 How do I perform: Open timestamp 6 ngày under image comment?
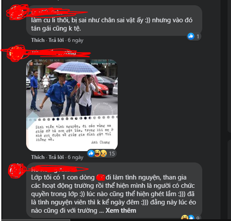75,157
